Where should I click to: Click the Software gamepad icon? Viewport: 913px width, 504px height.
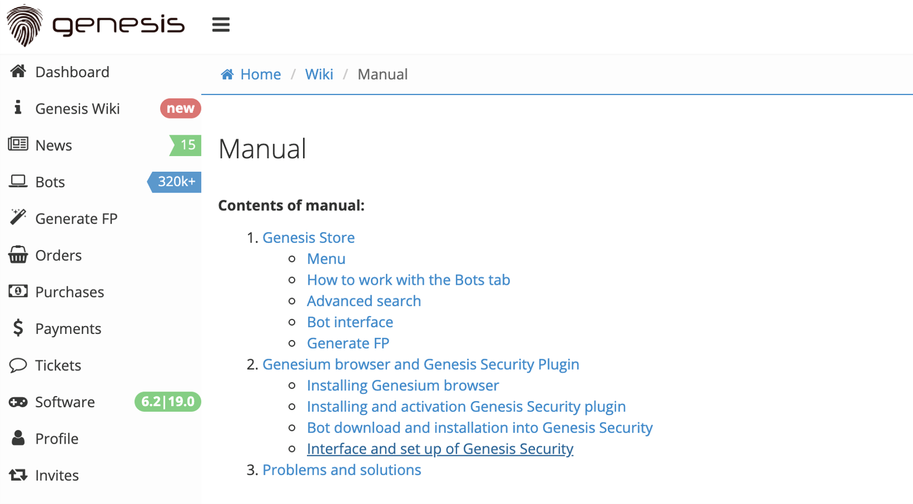tap(18, 402)
